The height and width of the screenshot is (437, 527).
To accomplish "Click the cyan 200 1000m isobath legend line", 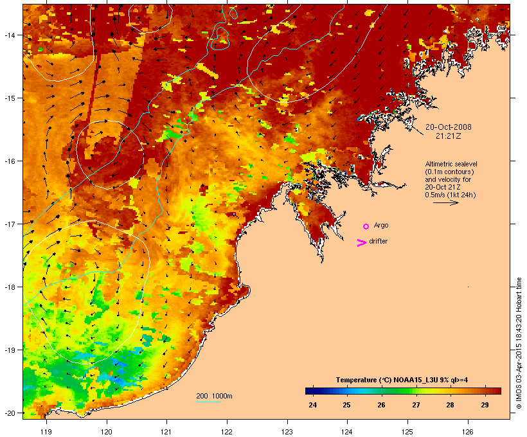I will point(209,402).
